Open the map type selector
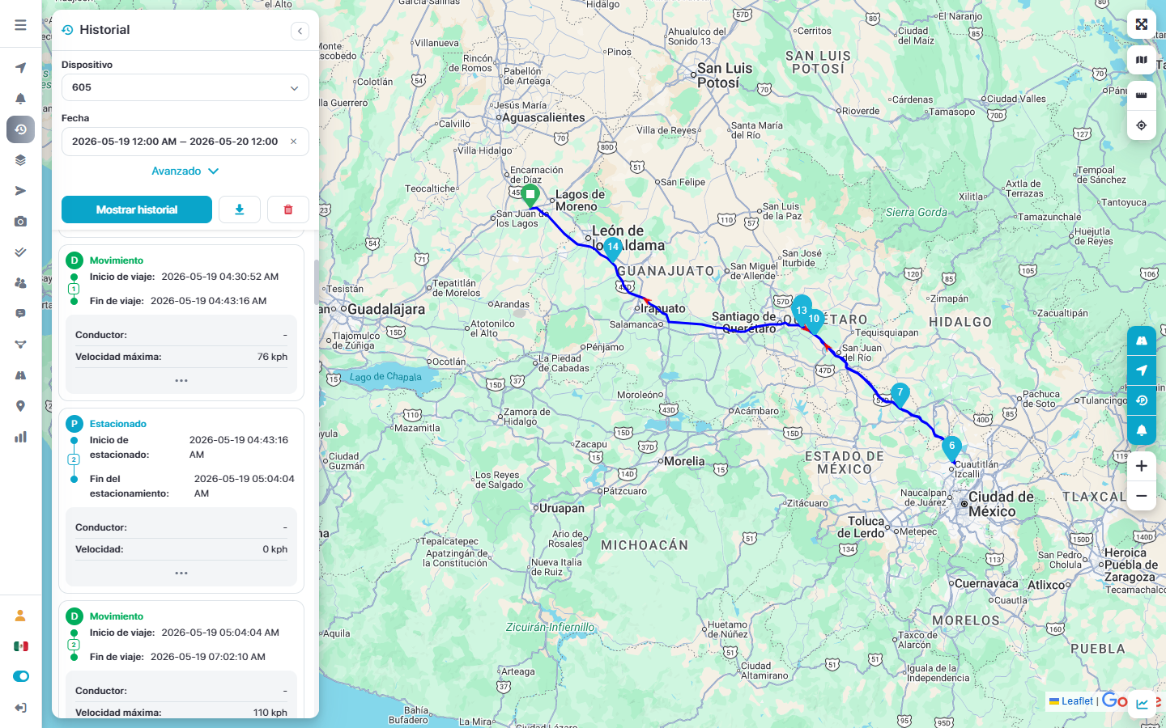This screenshot has height=728, width=1166. pos(1142,60)
